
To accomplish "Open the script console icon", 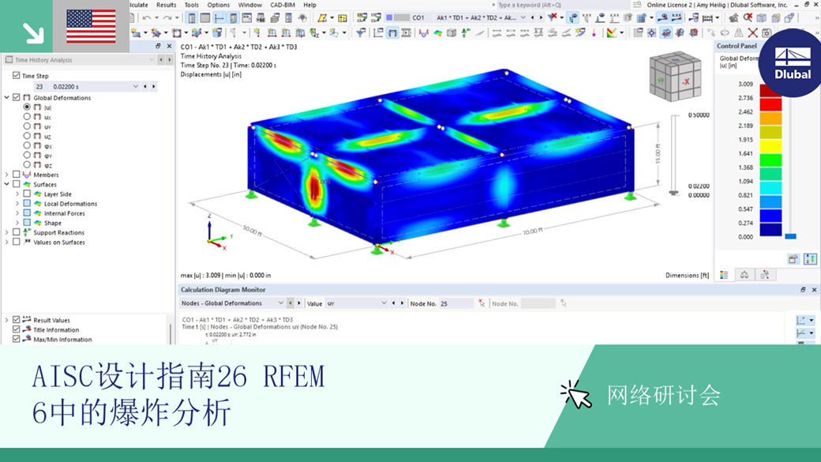I will (246, 18).
